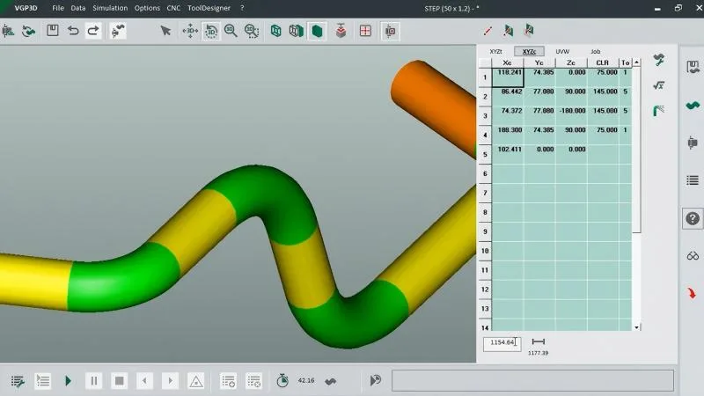Click the table scroll down arrow

tap(636, 327)
